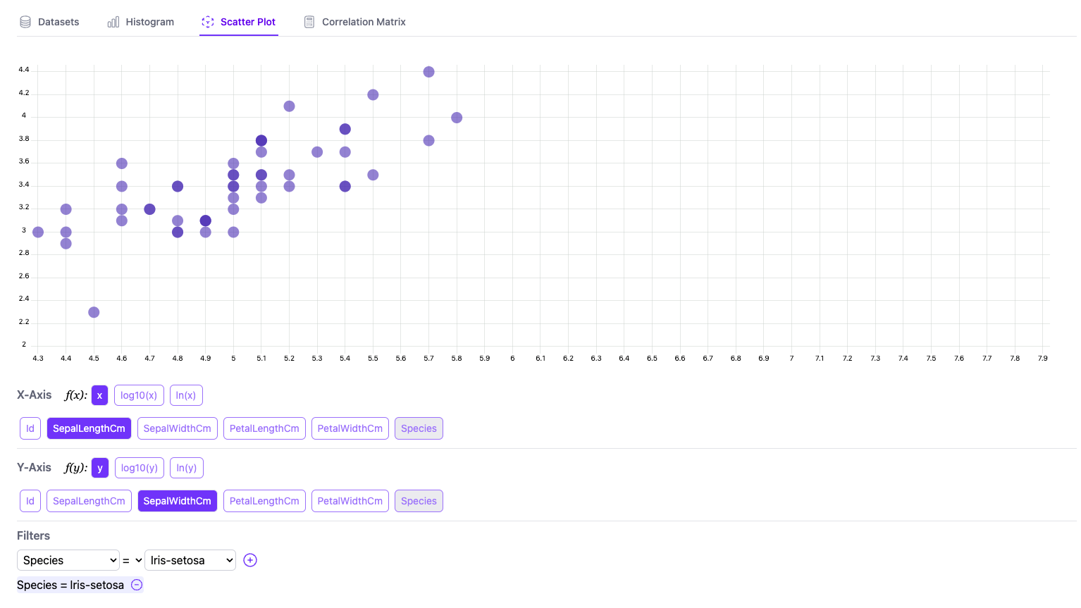
Task: Open the Iris-setosa filter value dropdown
Action: click(x=190, y=560)
